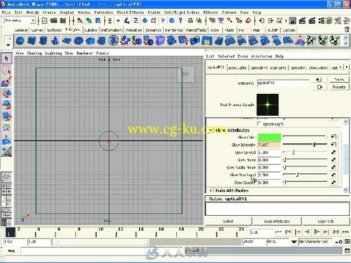Switch to the Surfaces shelf tab
This screenshot has width=351, height=263.
[54, 30]
